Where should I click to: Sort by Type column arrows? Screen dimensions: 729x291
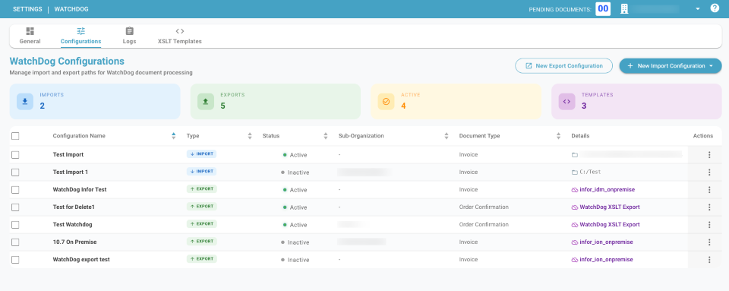click(250, 136)
